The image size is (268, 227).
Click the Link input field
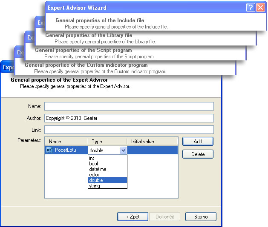[129, 130]
